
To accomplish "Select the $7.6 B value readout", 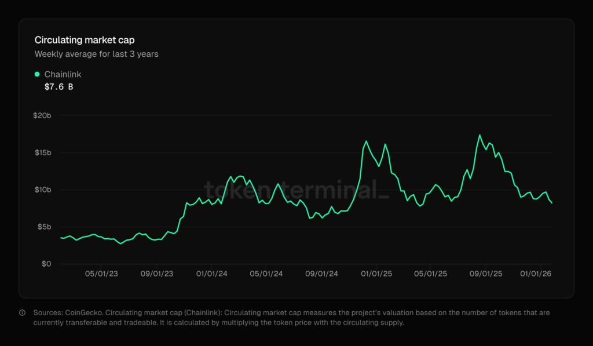I will (x=58, y=87).
